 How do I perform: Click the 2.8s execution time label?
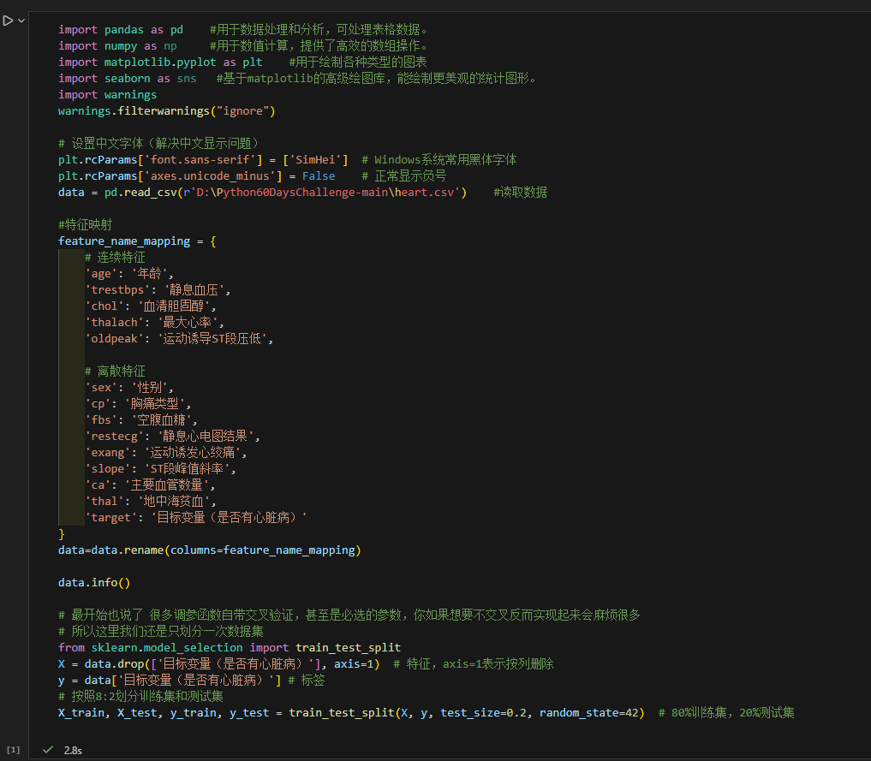click(73, 750)
